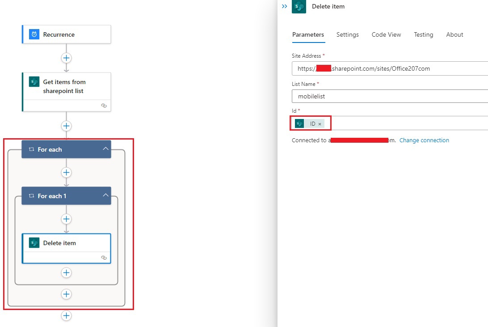Remove the ID dynamic content token
488x327 pixels.
coord(320,123)
